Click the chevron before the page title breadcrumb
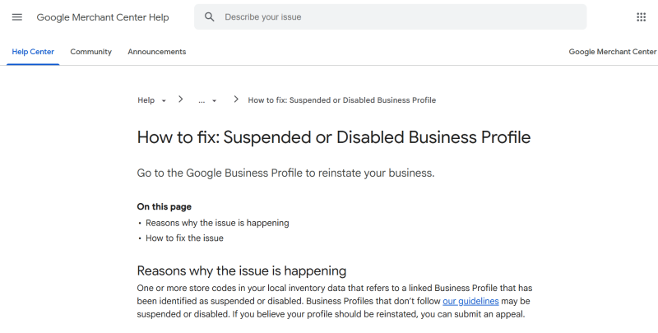The height and width of the screenshot is (333, 658). tap(236, 99)
